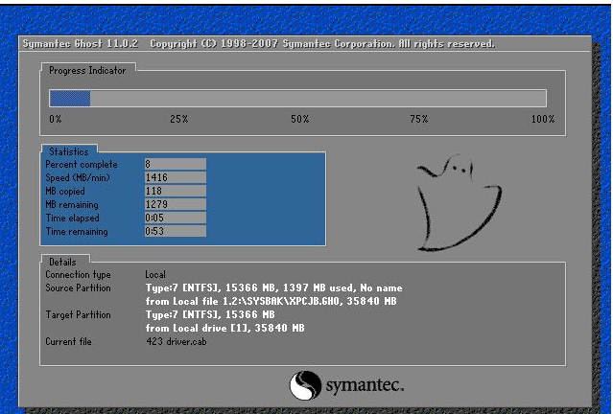The width and height of the screenshot is (613, 414).
Task: Click the Symantec yin-yang logo icon
Action: pos(305,384)
